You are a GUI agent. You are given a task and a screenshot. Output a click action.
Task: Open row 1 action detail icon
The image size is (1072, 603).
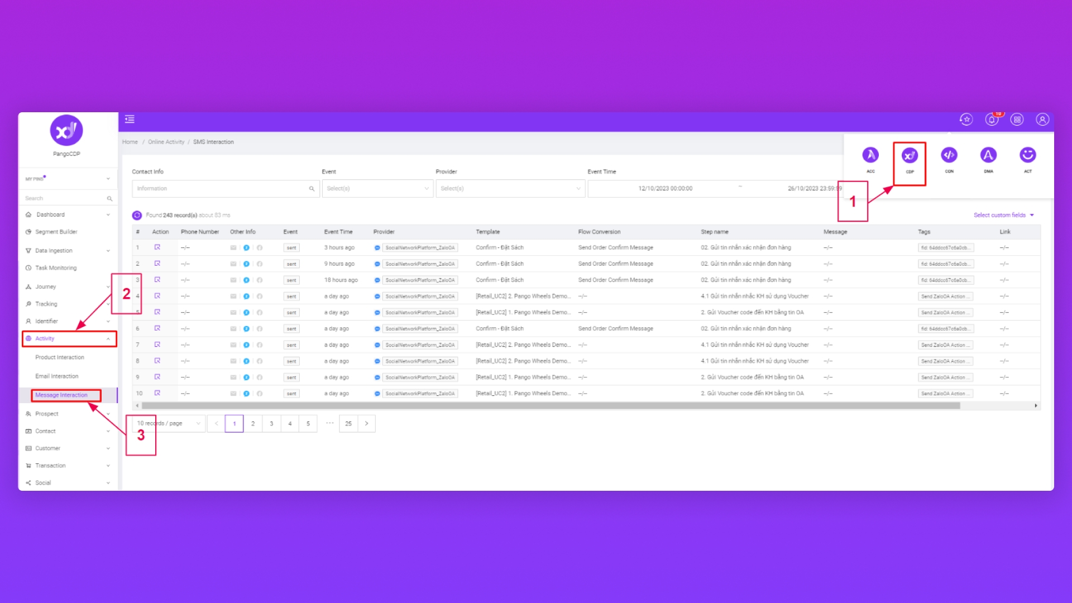point(157,247)
